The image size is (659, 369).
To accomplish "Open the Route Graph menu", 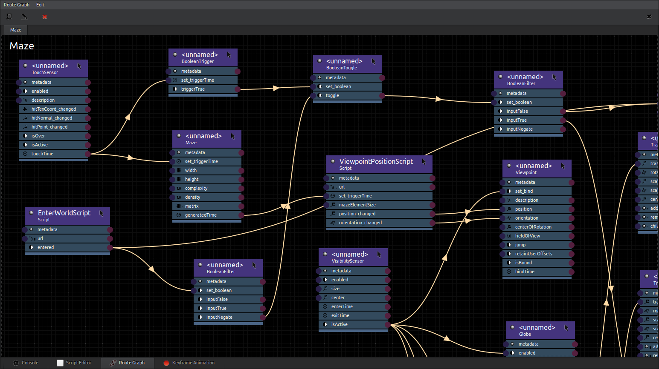I will pos(17,5).
